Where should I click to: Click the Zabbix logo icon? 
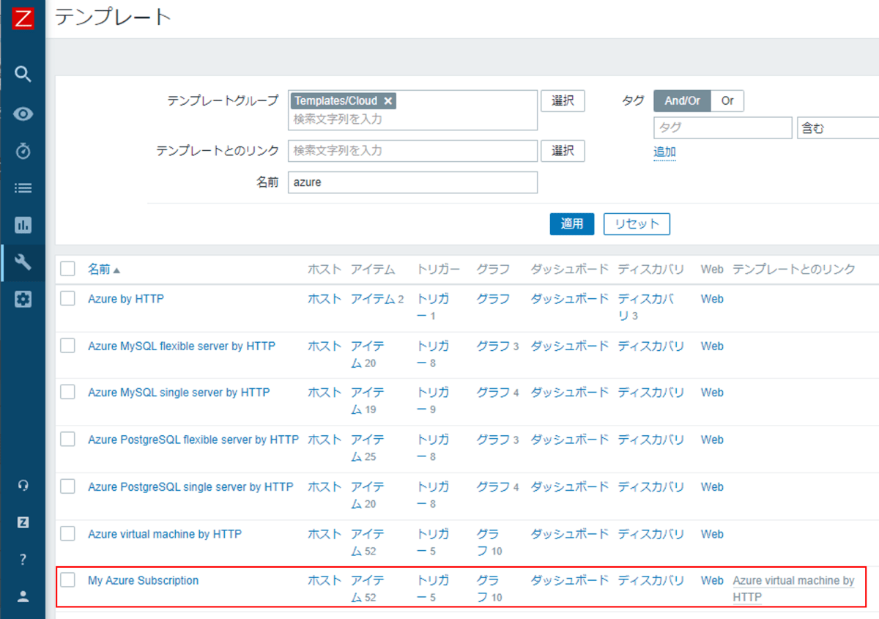tap(23, 18)
